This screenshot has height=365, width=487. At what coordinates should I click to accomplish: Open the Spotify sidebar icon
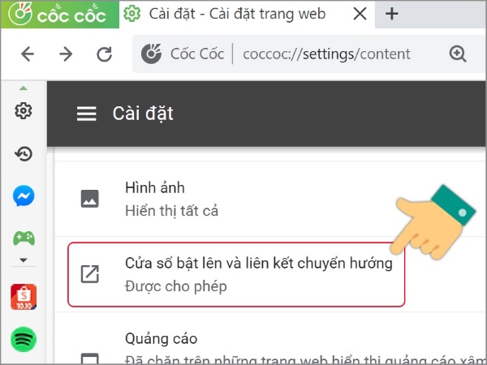[x=24, y=339]
